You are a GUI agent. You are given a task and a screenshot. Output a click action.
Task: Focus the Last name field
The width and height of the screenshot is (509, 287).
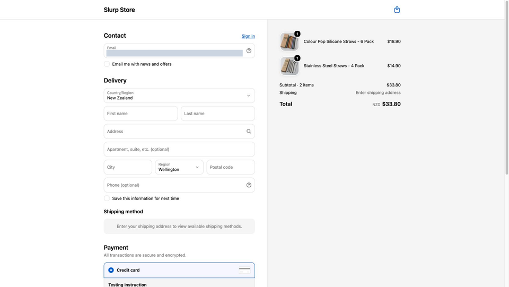(218, 114)
